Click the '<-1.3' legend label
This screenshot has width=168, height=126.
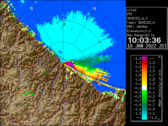(x=152, y=118)
